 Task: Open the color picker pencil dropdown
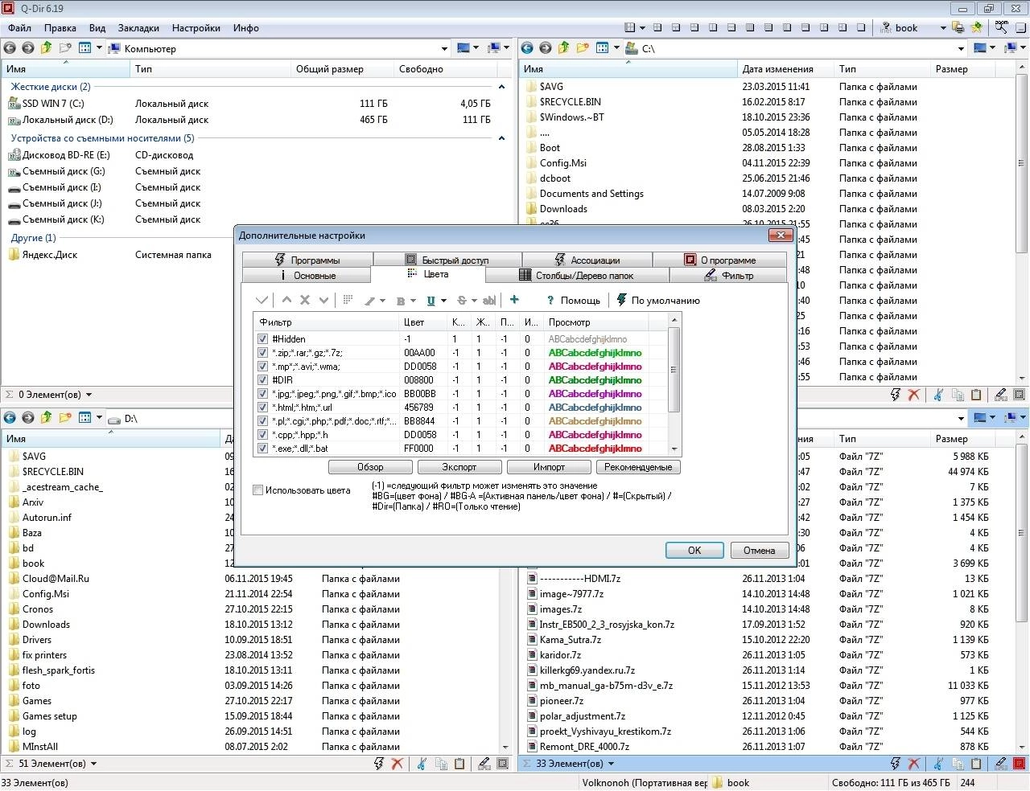point(383,301)
